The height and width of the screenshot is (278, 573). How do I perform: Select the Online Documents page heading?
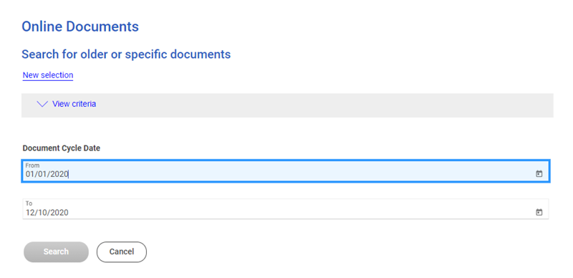pos(80,27)
